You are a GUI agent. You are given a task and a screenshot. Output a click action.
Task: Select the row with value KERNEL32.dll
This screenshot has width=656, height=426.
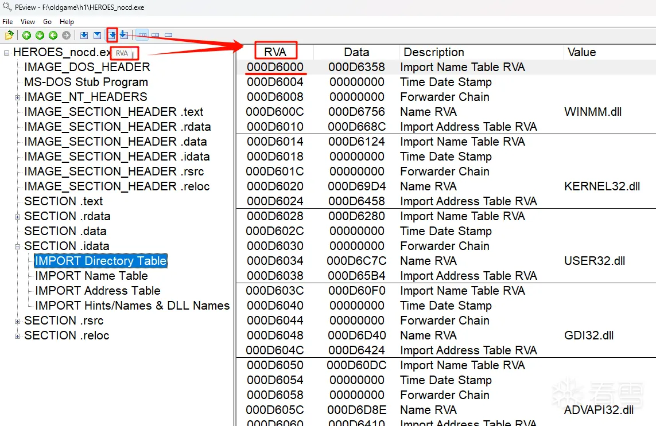pyautogui.click(x=445, y=186)
